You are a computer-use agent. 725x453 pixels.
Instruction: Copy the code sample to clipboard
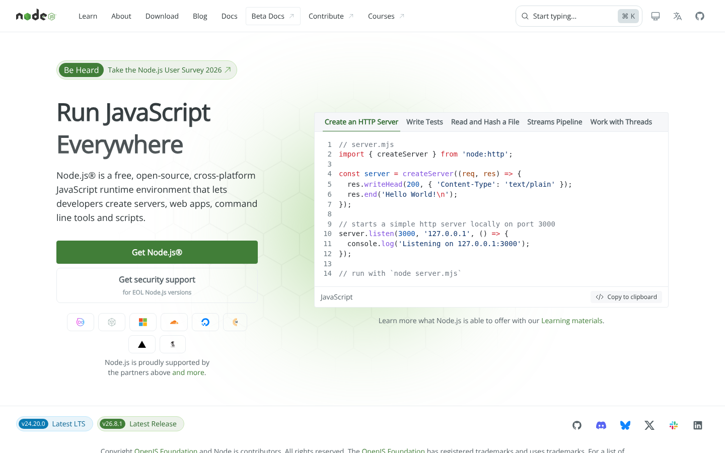coord(626,297)
